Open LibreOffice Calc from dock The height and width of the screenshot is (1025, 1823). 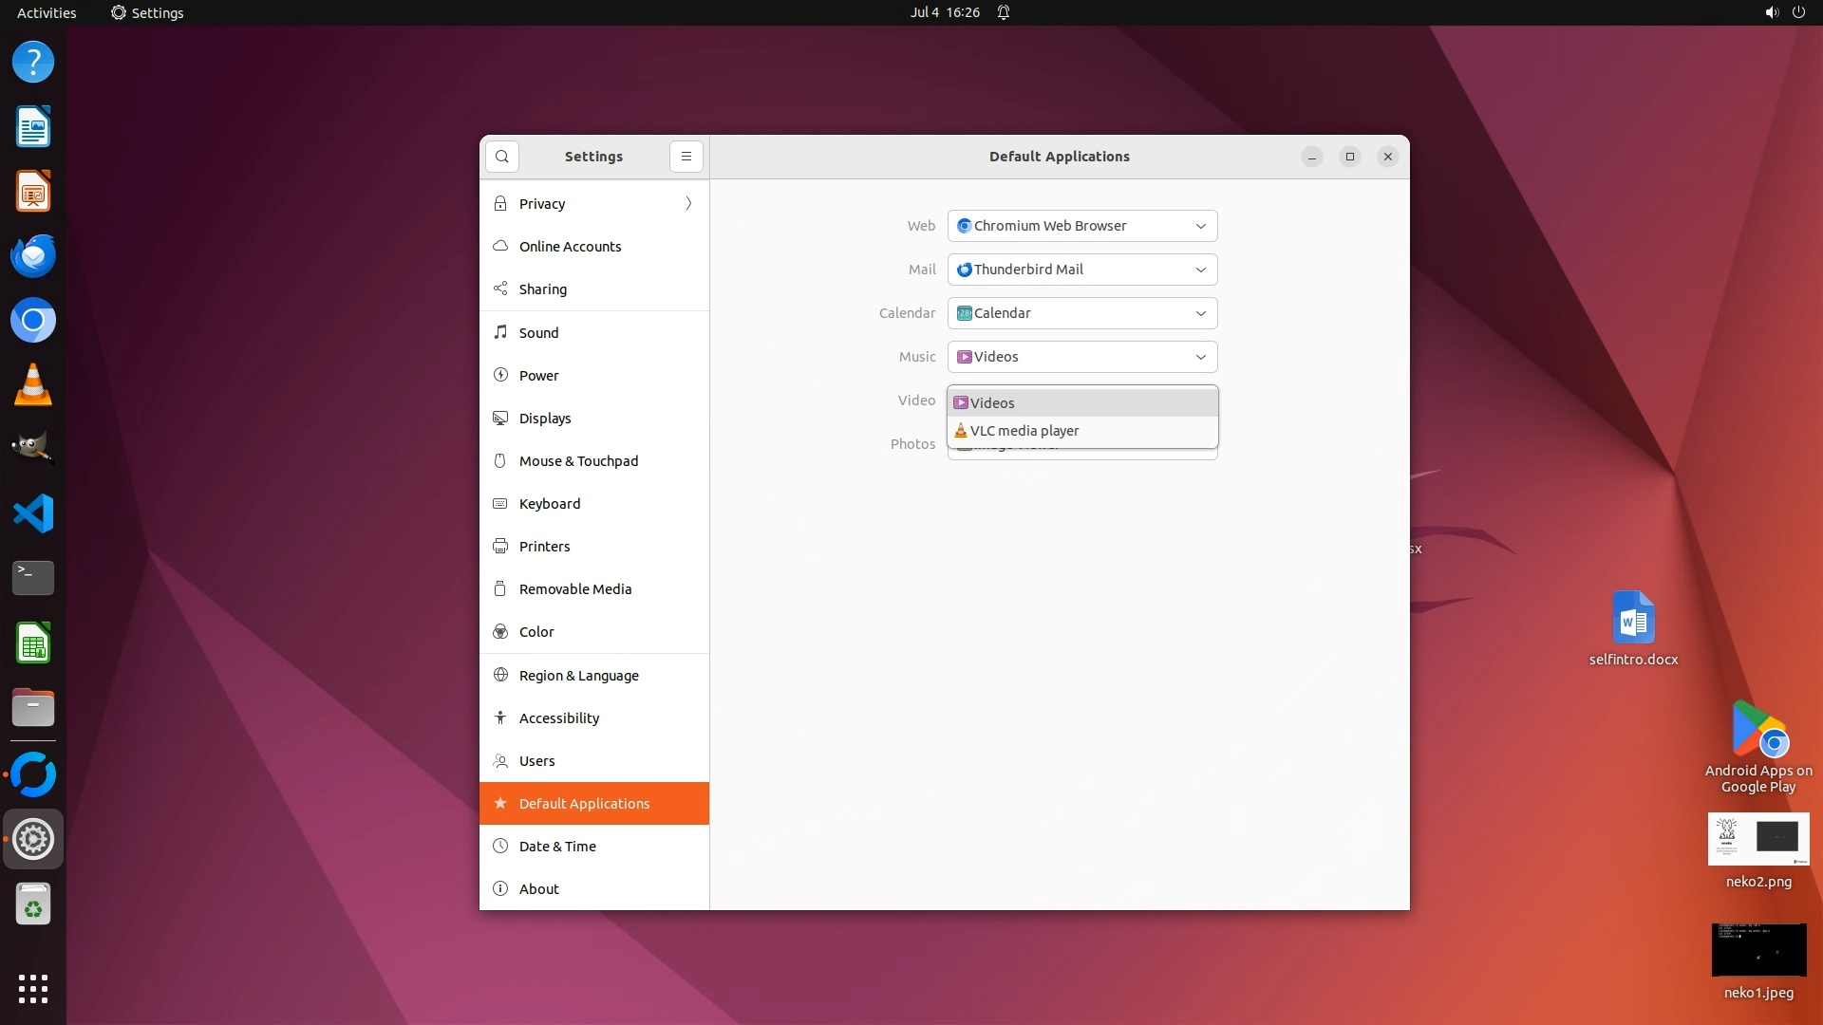33,643
